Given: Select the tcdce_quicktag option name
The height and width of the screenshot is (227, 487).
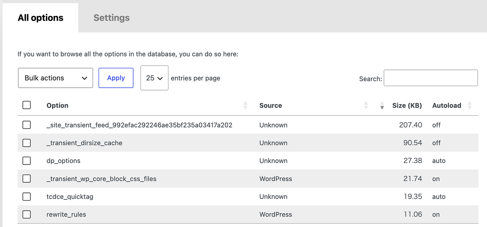Looking at the screenshot, I should click(x=70, y=197).
